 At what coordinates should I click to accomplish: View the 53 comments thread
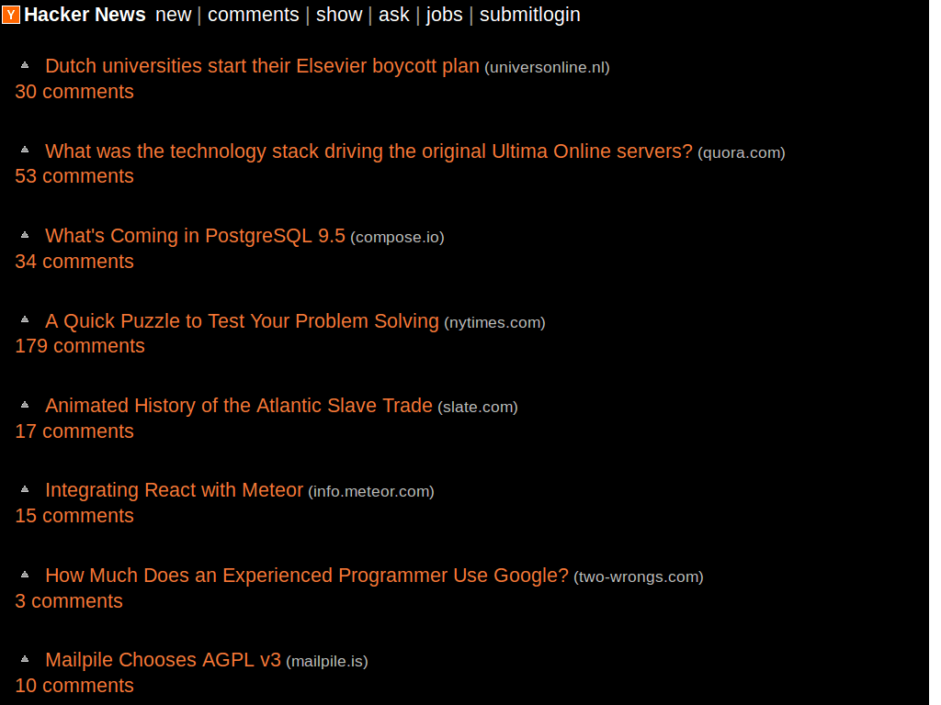74,176
